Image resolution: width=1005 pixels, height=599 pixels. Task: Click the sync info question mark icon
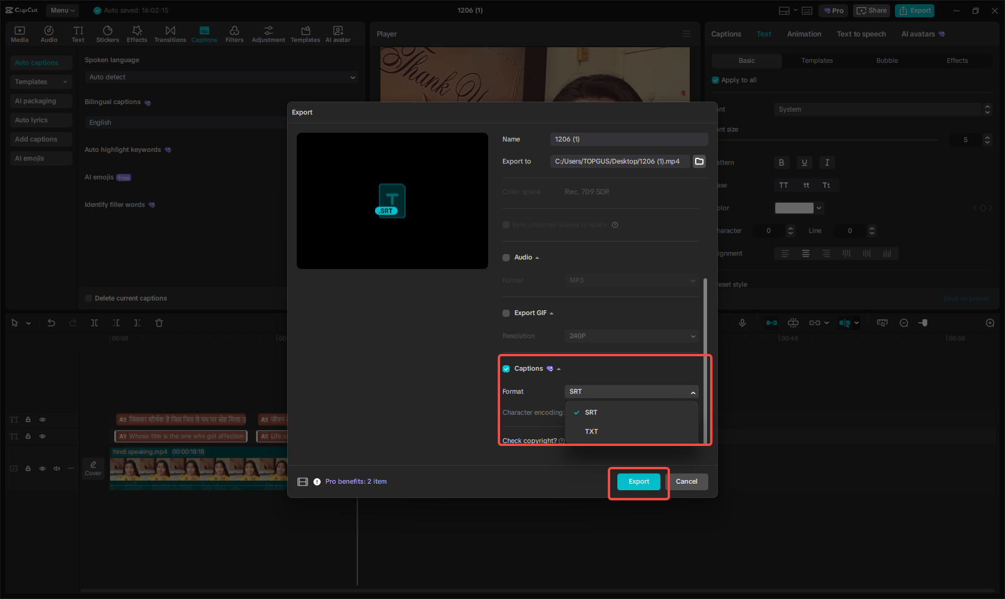[615, 225]
